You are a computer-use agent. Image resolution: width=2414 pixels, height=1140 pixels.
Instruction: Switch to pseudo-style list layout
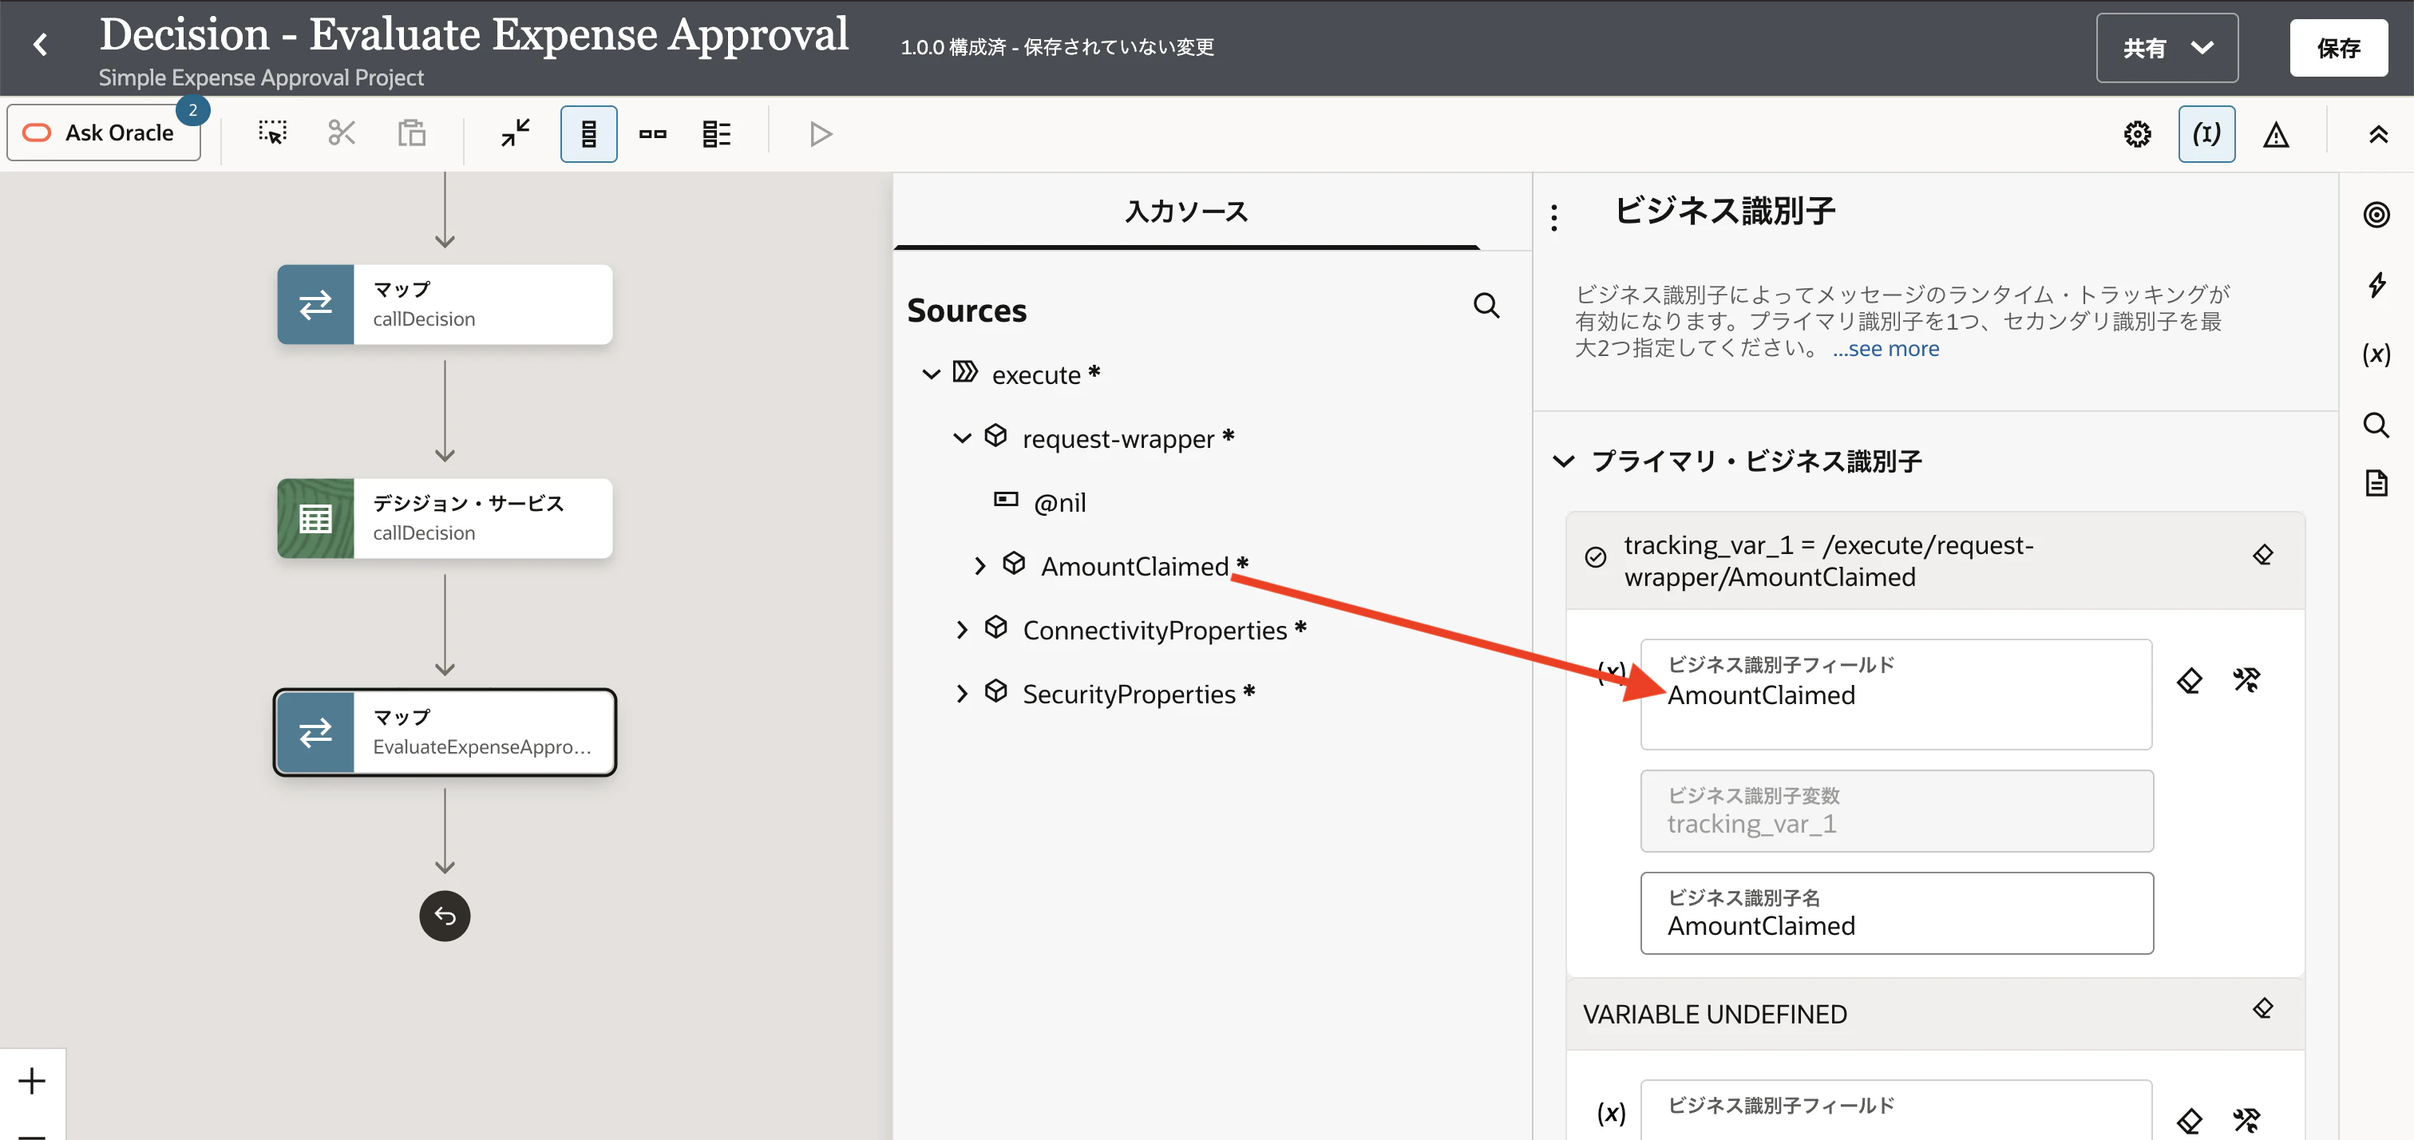717,133
